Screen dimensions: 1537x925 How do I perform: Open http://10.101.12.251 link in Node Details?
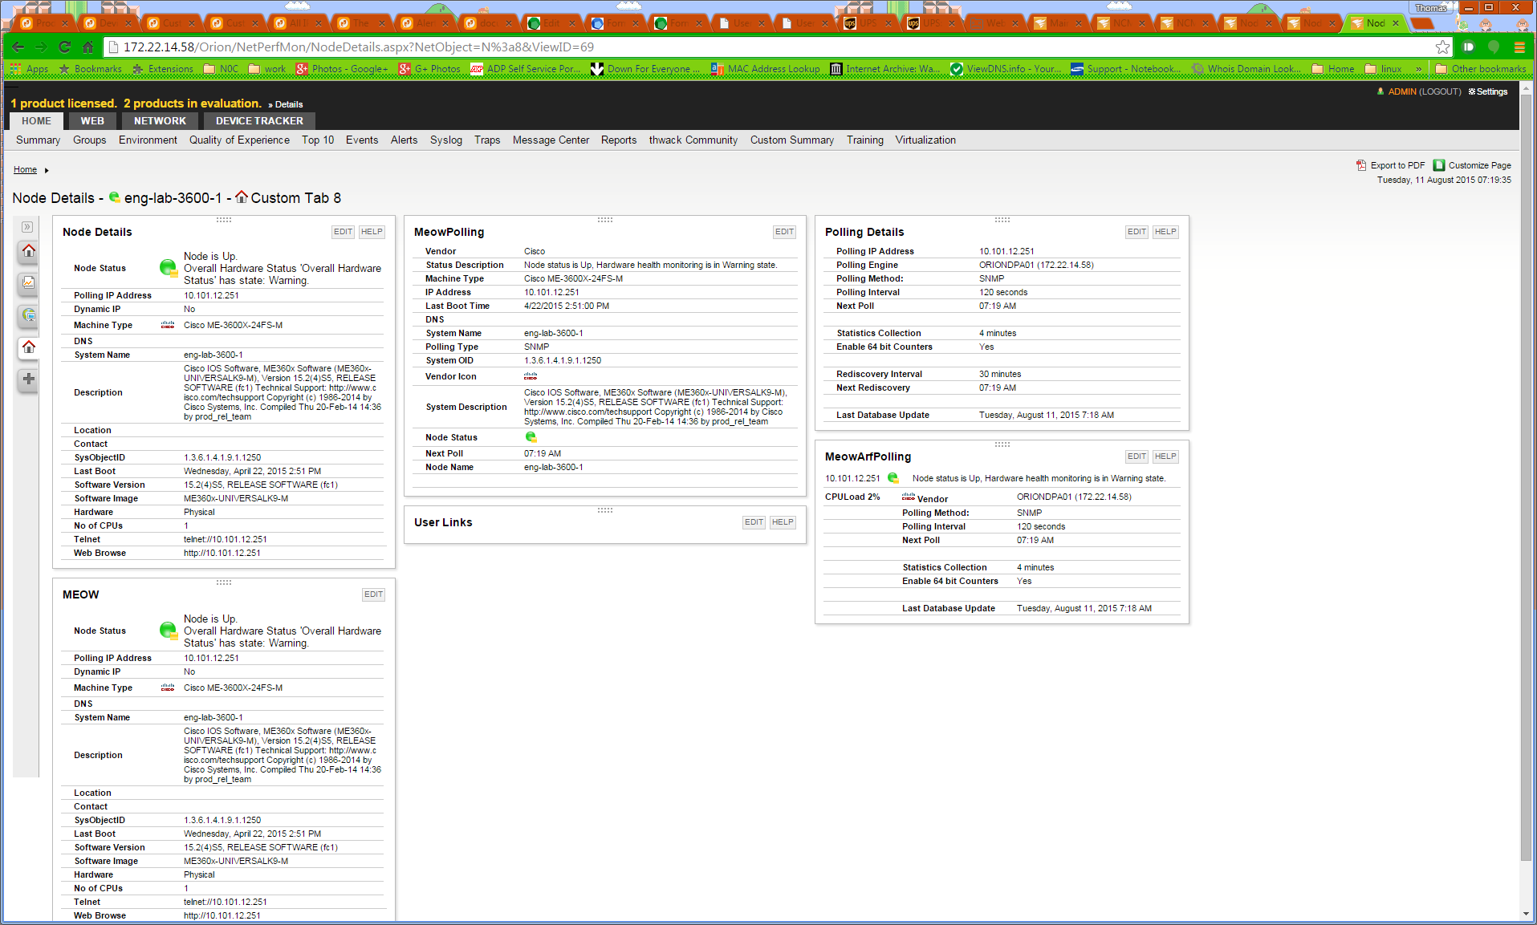click(222, 553)
